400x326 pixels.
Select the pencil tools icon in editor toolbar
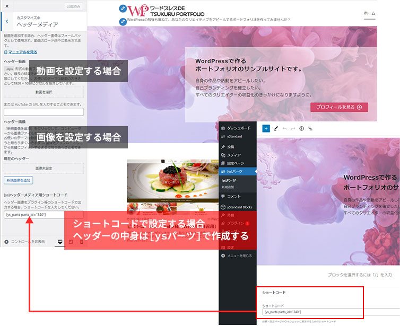(x=276, y=128)
